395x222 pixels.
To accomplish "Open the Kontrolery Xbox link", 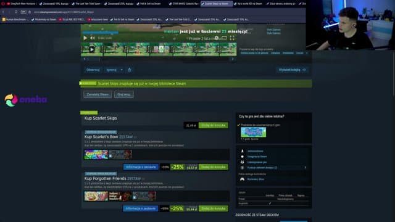I will click(256, 179).
